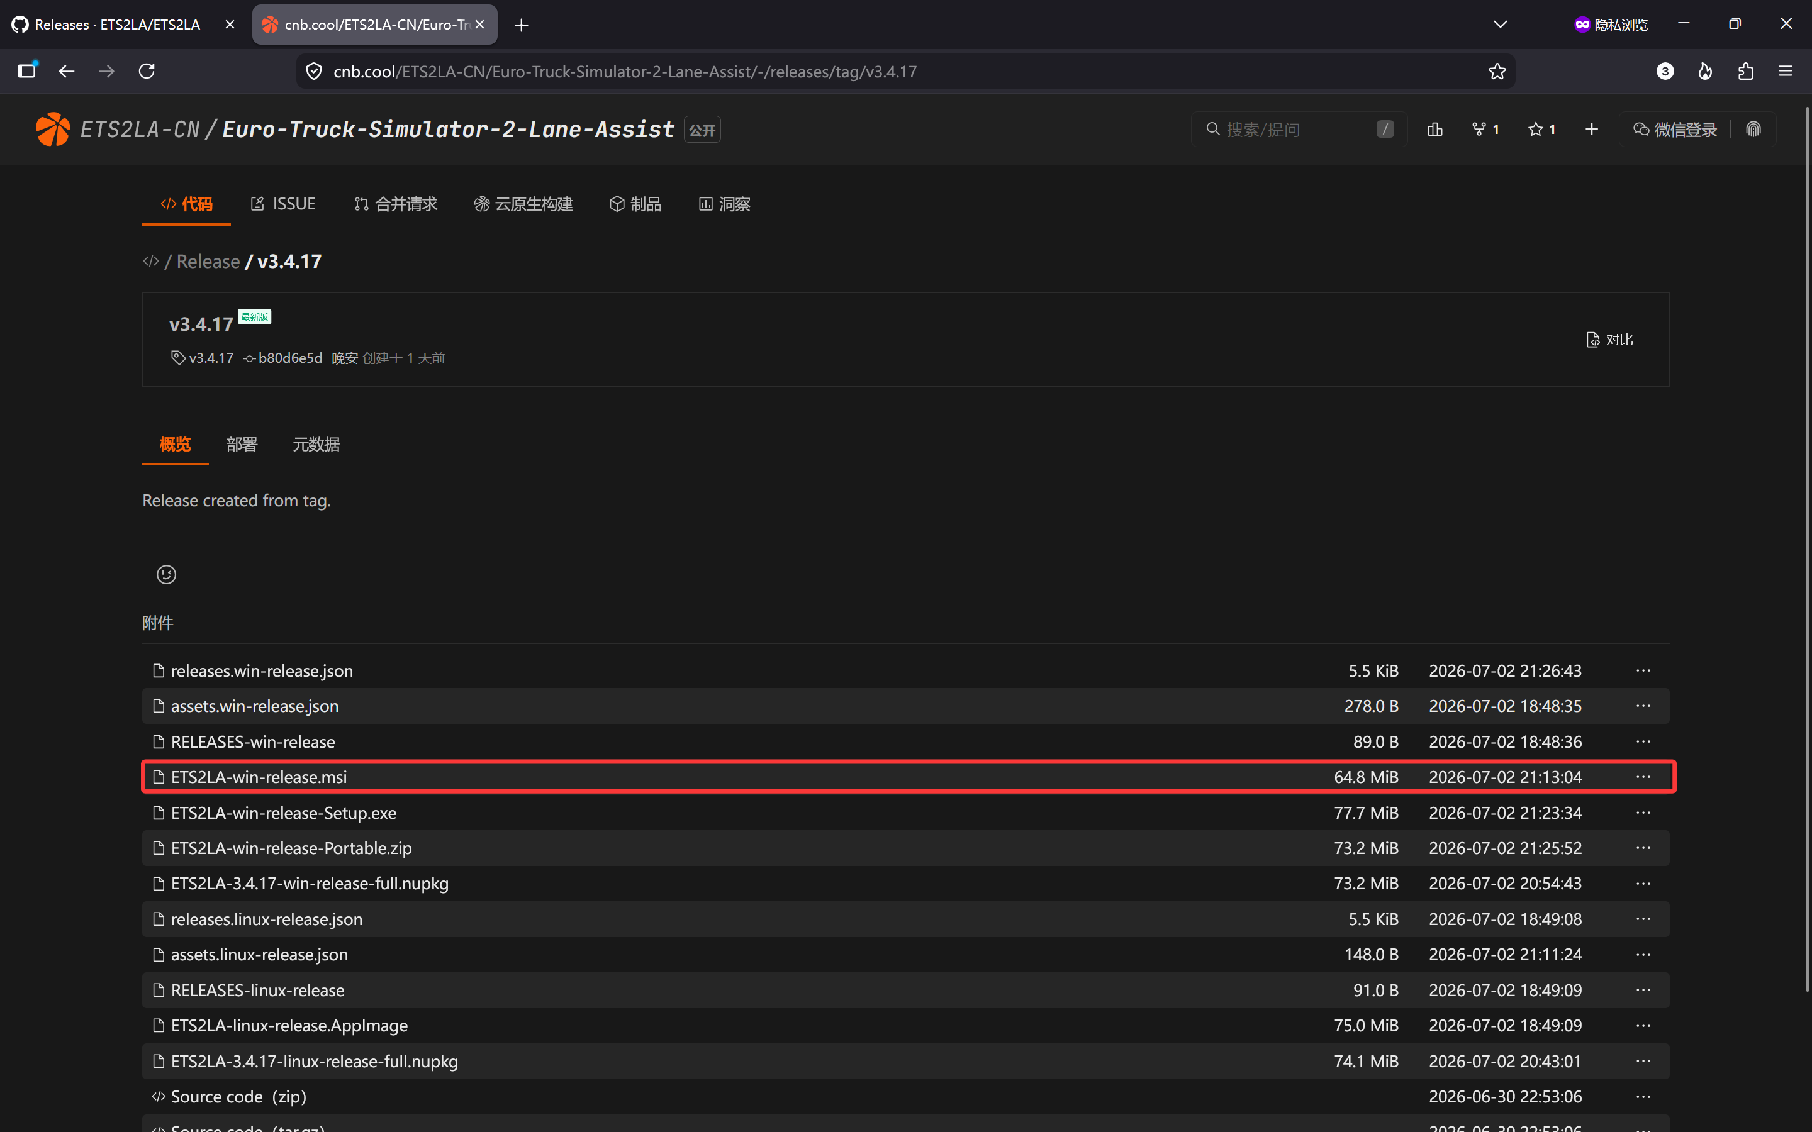
Task: Add an emoji reaction to the release
Action: [x=166, y=574]
